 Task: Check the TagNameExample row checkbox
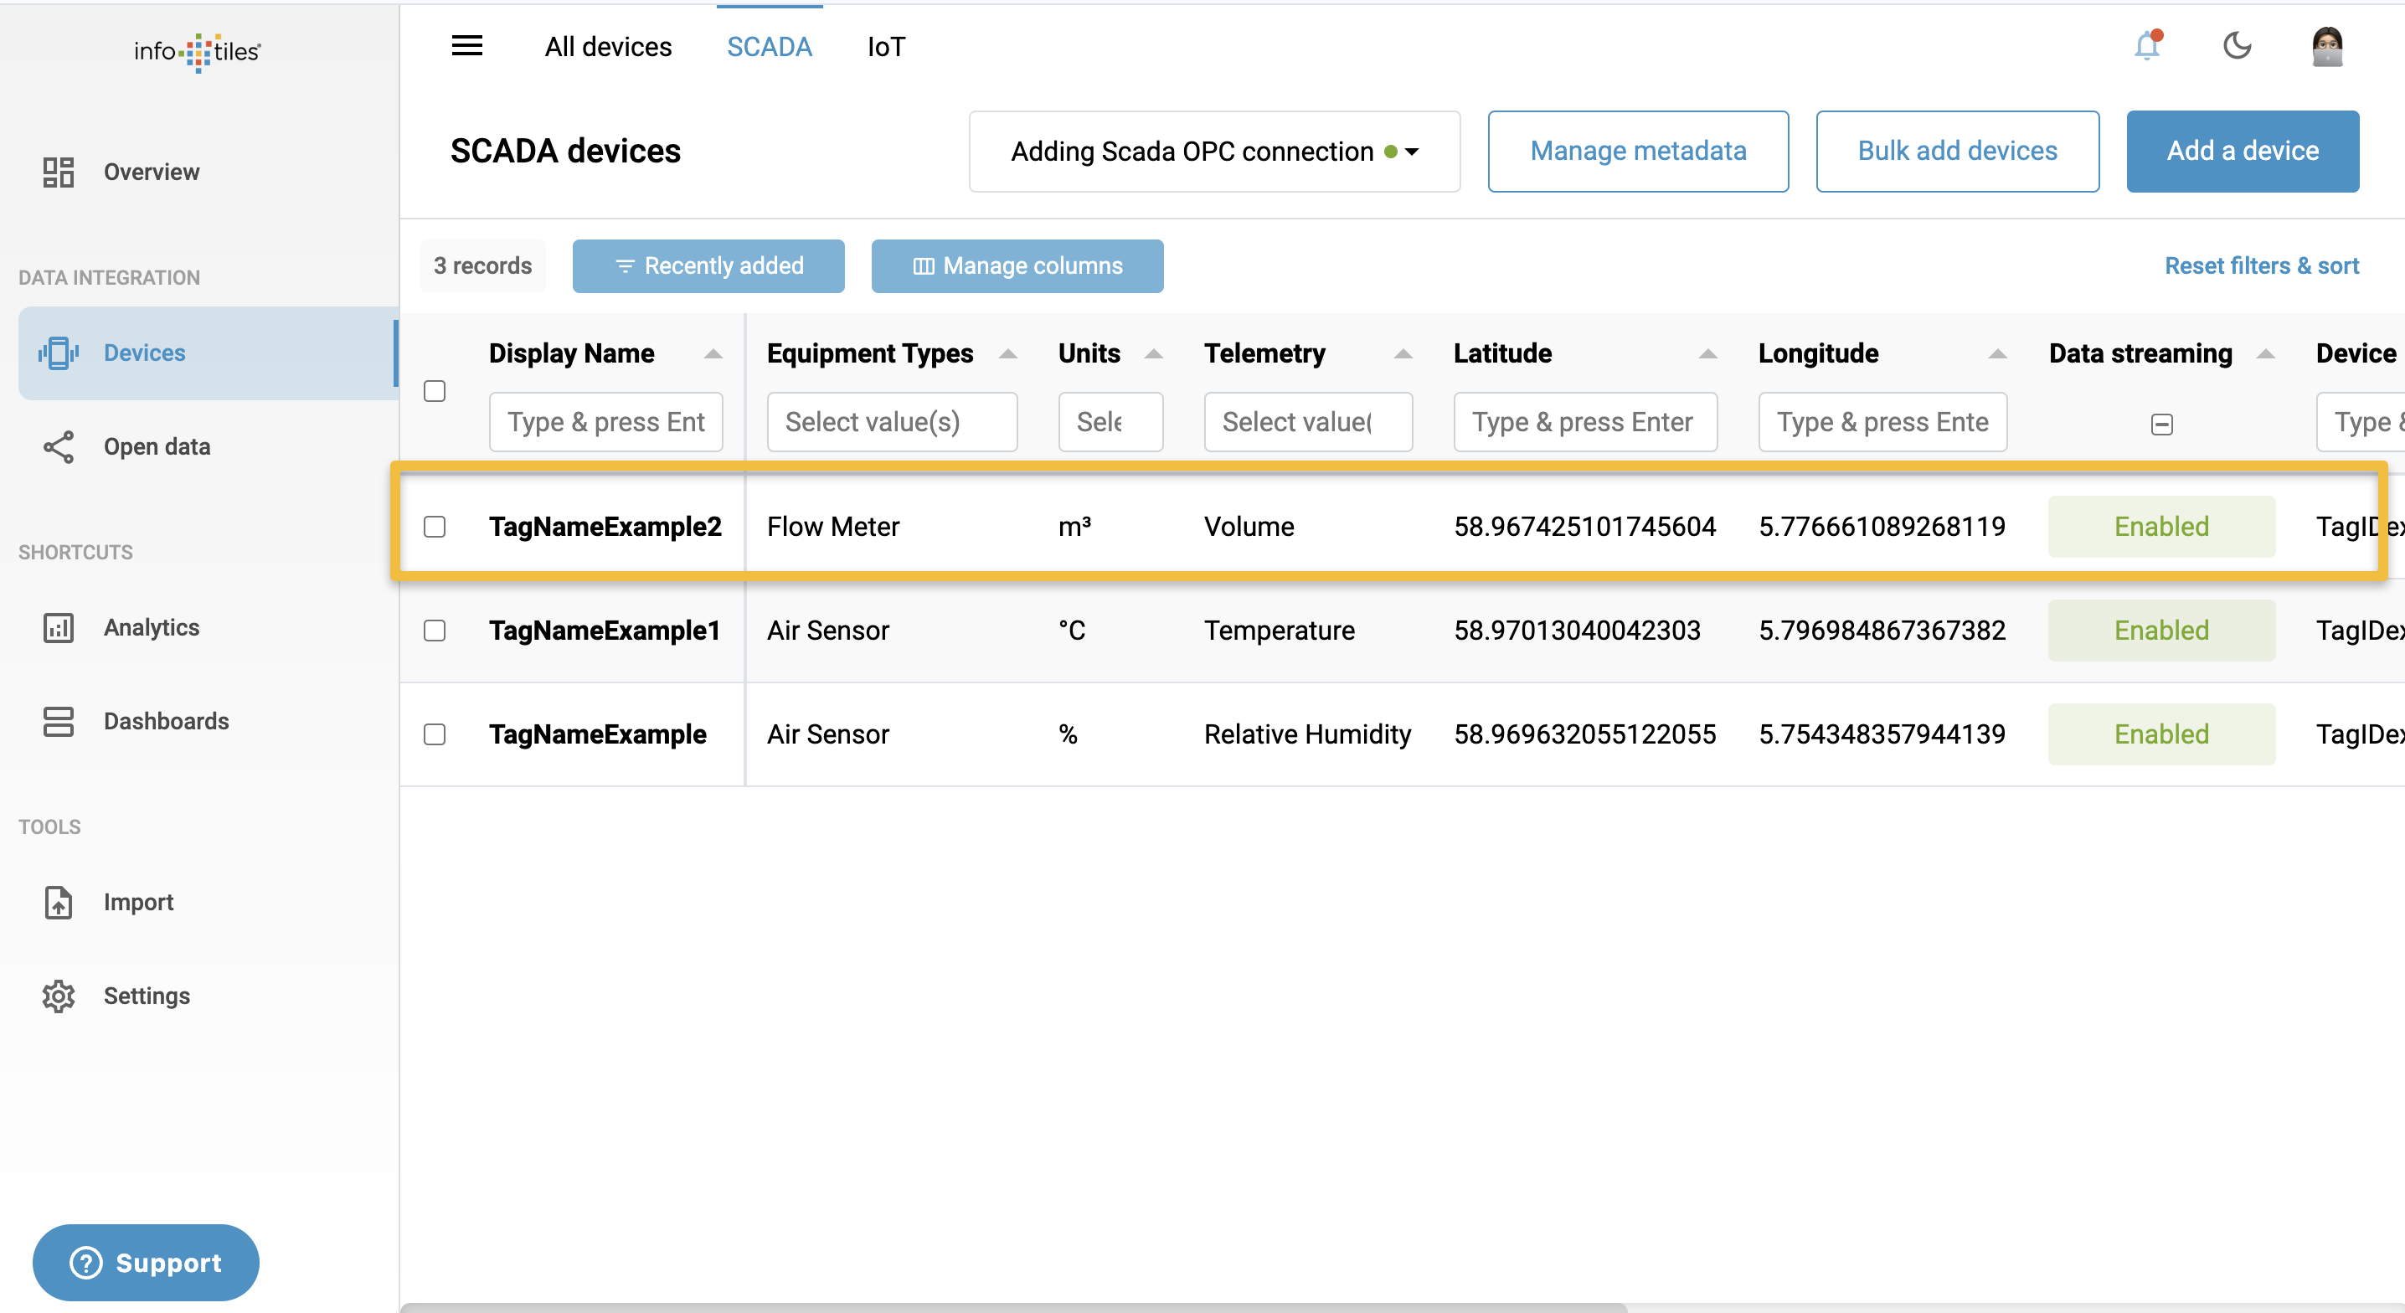pos(434,734)
